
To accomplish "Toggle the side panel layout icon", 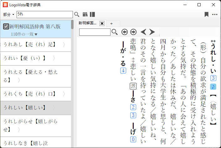I will pyautogui.click(x=92, y=14).
